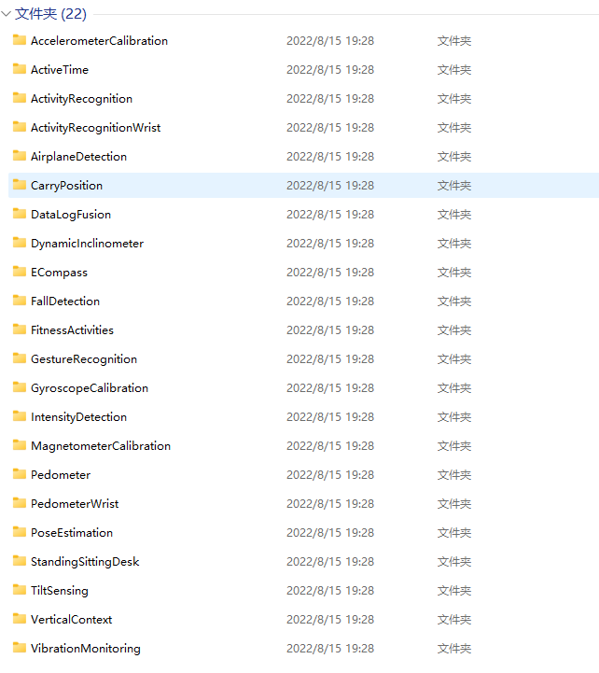Select the MagnetometerCalibration folder name
This screenshot has height=673, width=599.
100,446
